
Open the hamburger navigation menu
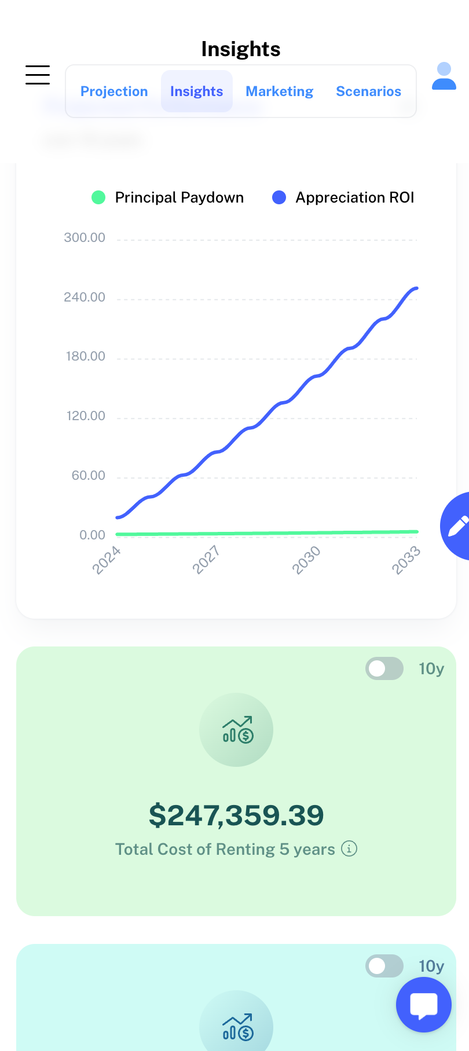38,75
